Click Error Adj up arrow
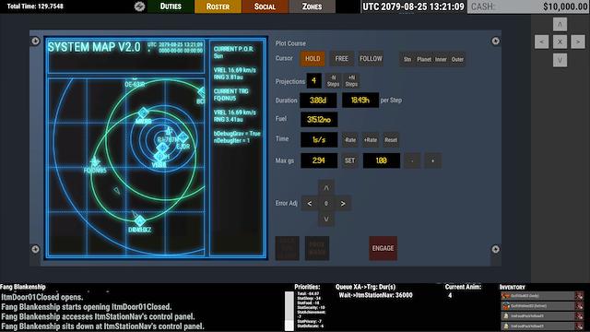 coord(326,188)
